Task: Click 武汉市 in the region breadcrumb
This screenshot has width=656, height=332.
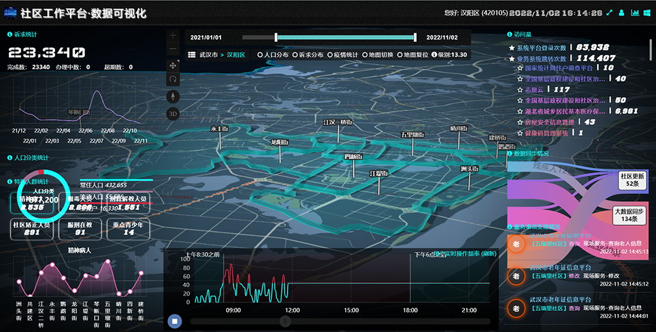Action: point(208,55)
